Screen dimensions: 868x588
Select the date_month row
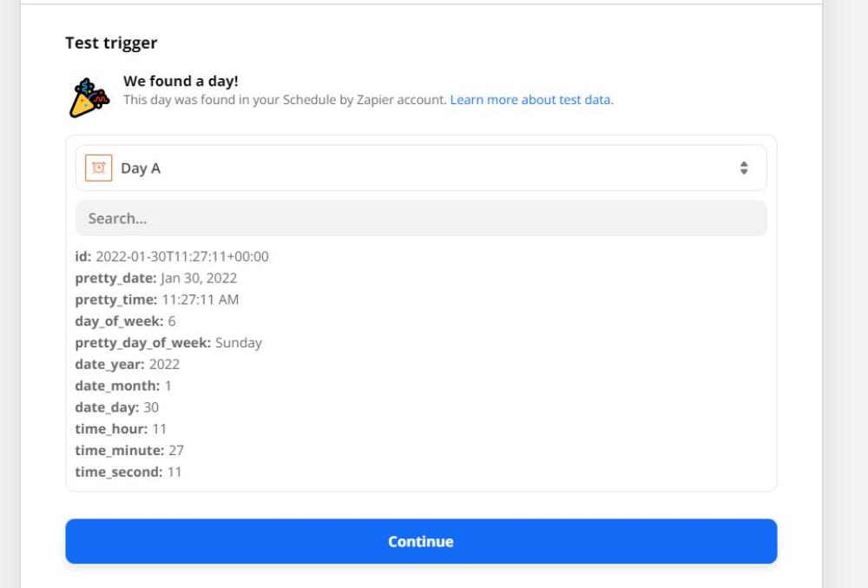point(123,386)
